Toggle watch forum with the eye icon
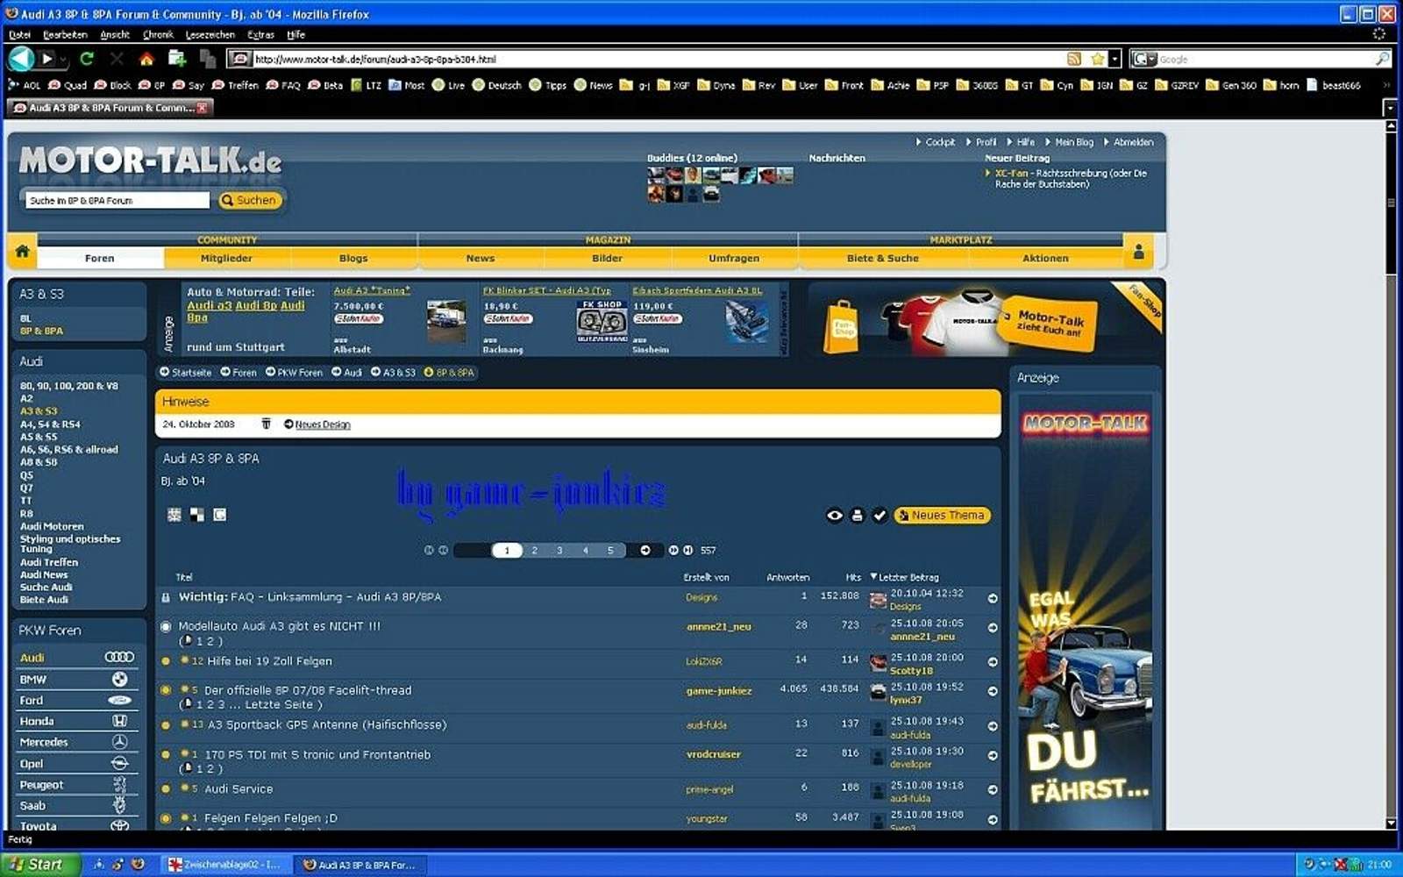Image resolution: width=1403 pixels, height=877 pixels. [835, 516]
